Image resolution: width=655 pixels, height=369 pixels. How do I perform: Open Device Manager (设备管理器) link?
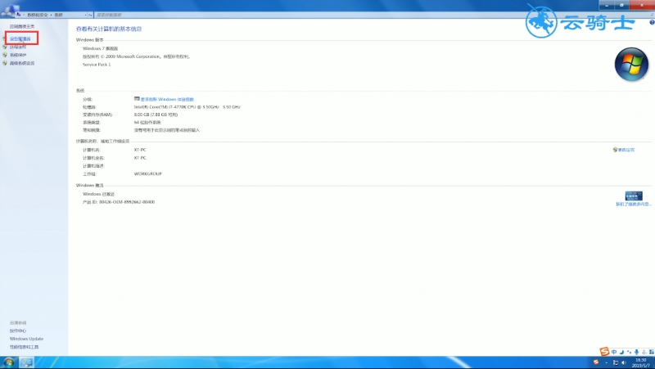[x=20, y=38]
